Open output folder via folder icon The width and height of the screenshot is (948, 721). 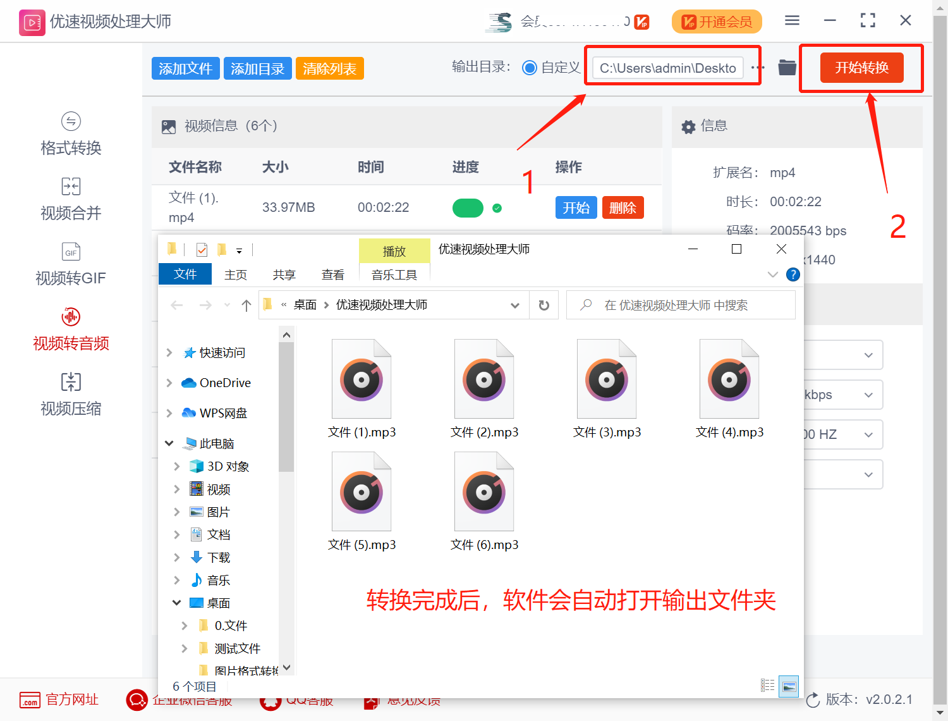click(787, 67)
